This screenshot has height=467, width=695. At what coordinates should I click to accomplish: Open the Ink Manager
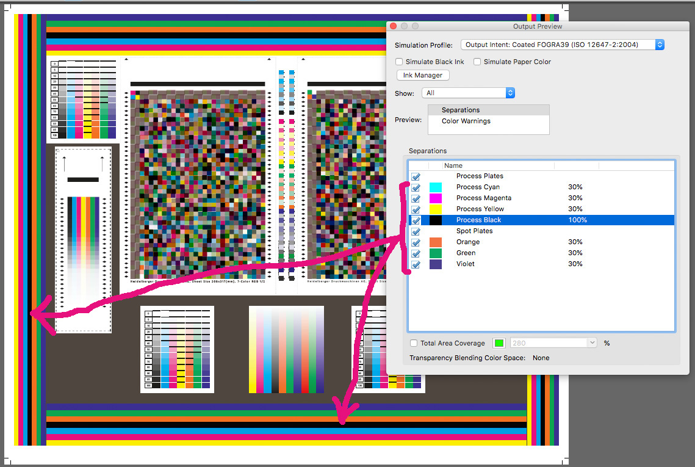422,75
